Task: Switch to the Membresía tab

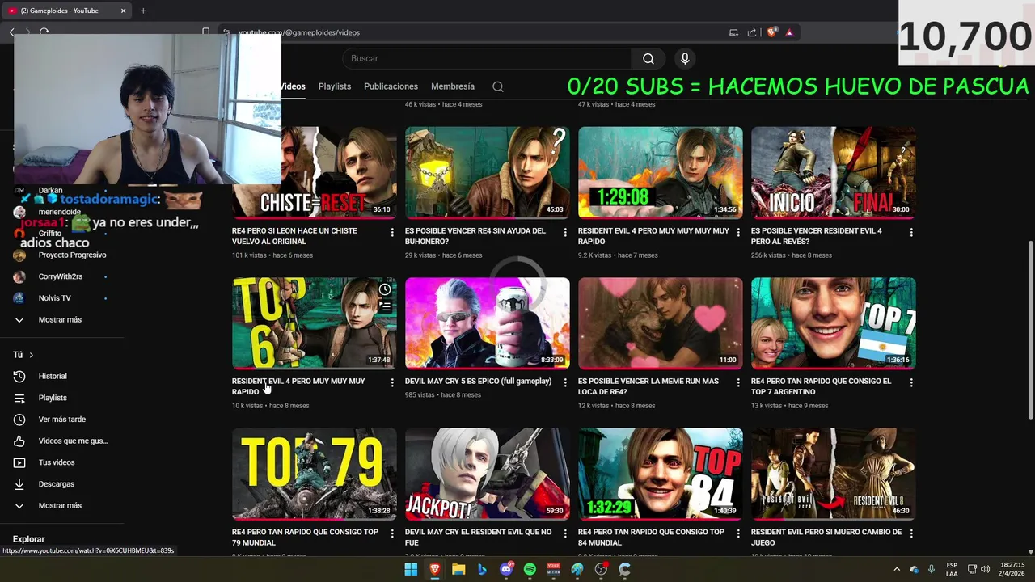Action: tap(453, 86)
